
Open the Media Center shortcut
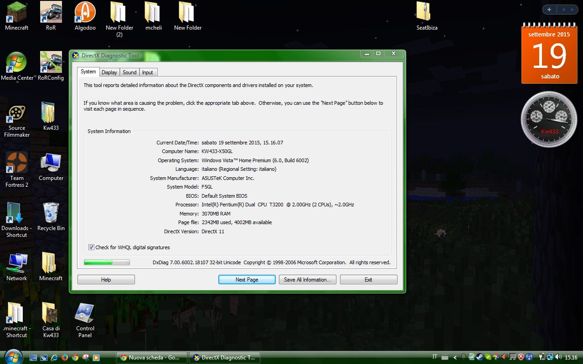pyautogui.click(x=17, y=66)
